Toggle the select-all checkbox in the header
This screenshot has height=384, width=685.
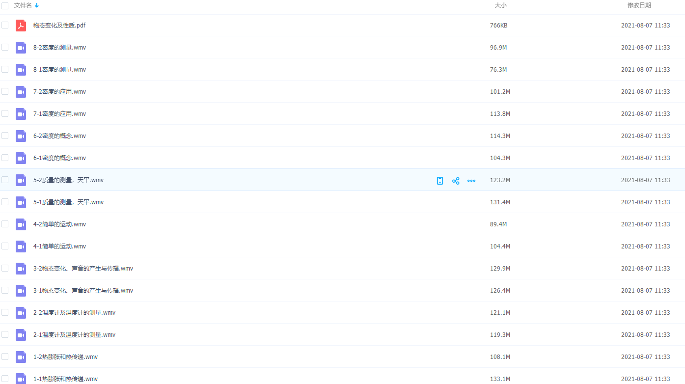[5, 5]
